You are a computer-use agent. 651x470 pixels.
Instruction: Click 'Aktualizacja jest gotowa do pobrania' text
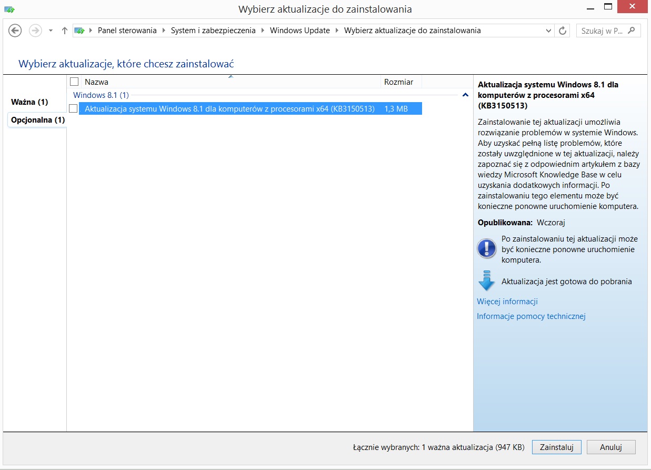tap(567, 282)
